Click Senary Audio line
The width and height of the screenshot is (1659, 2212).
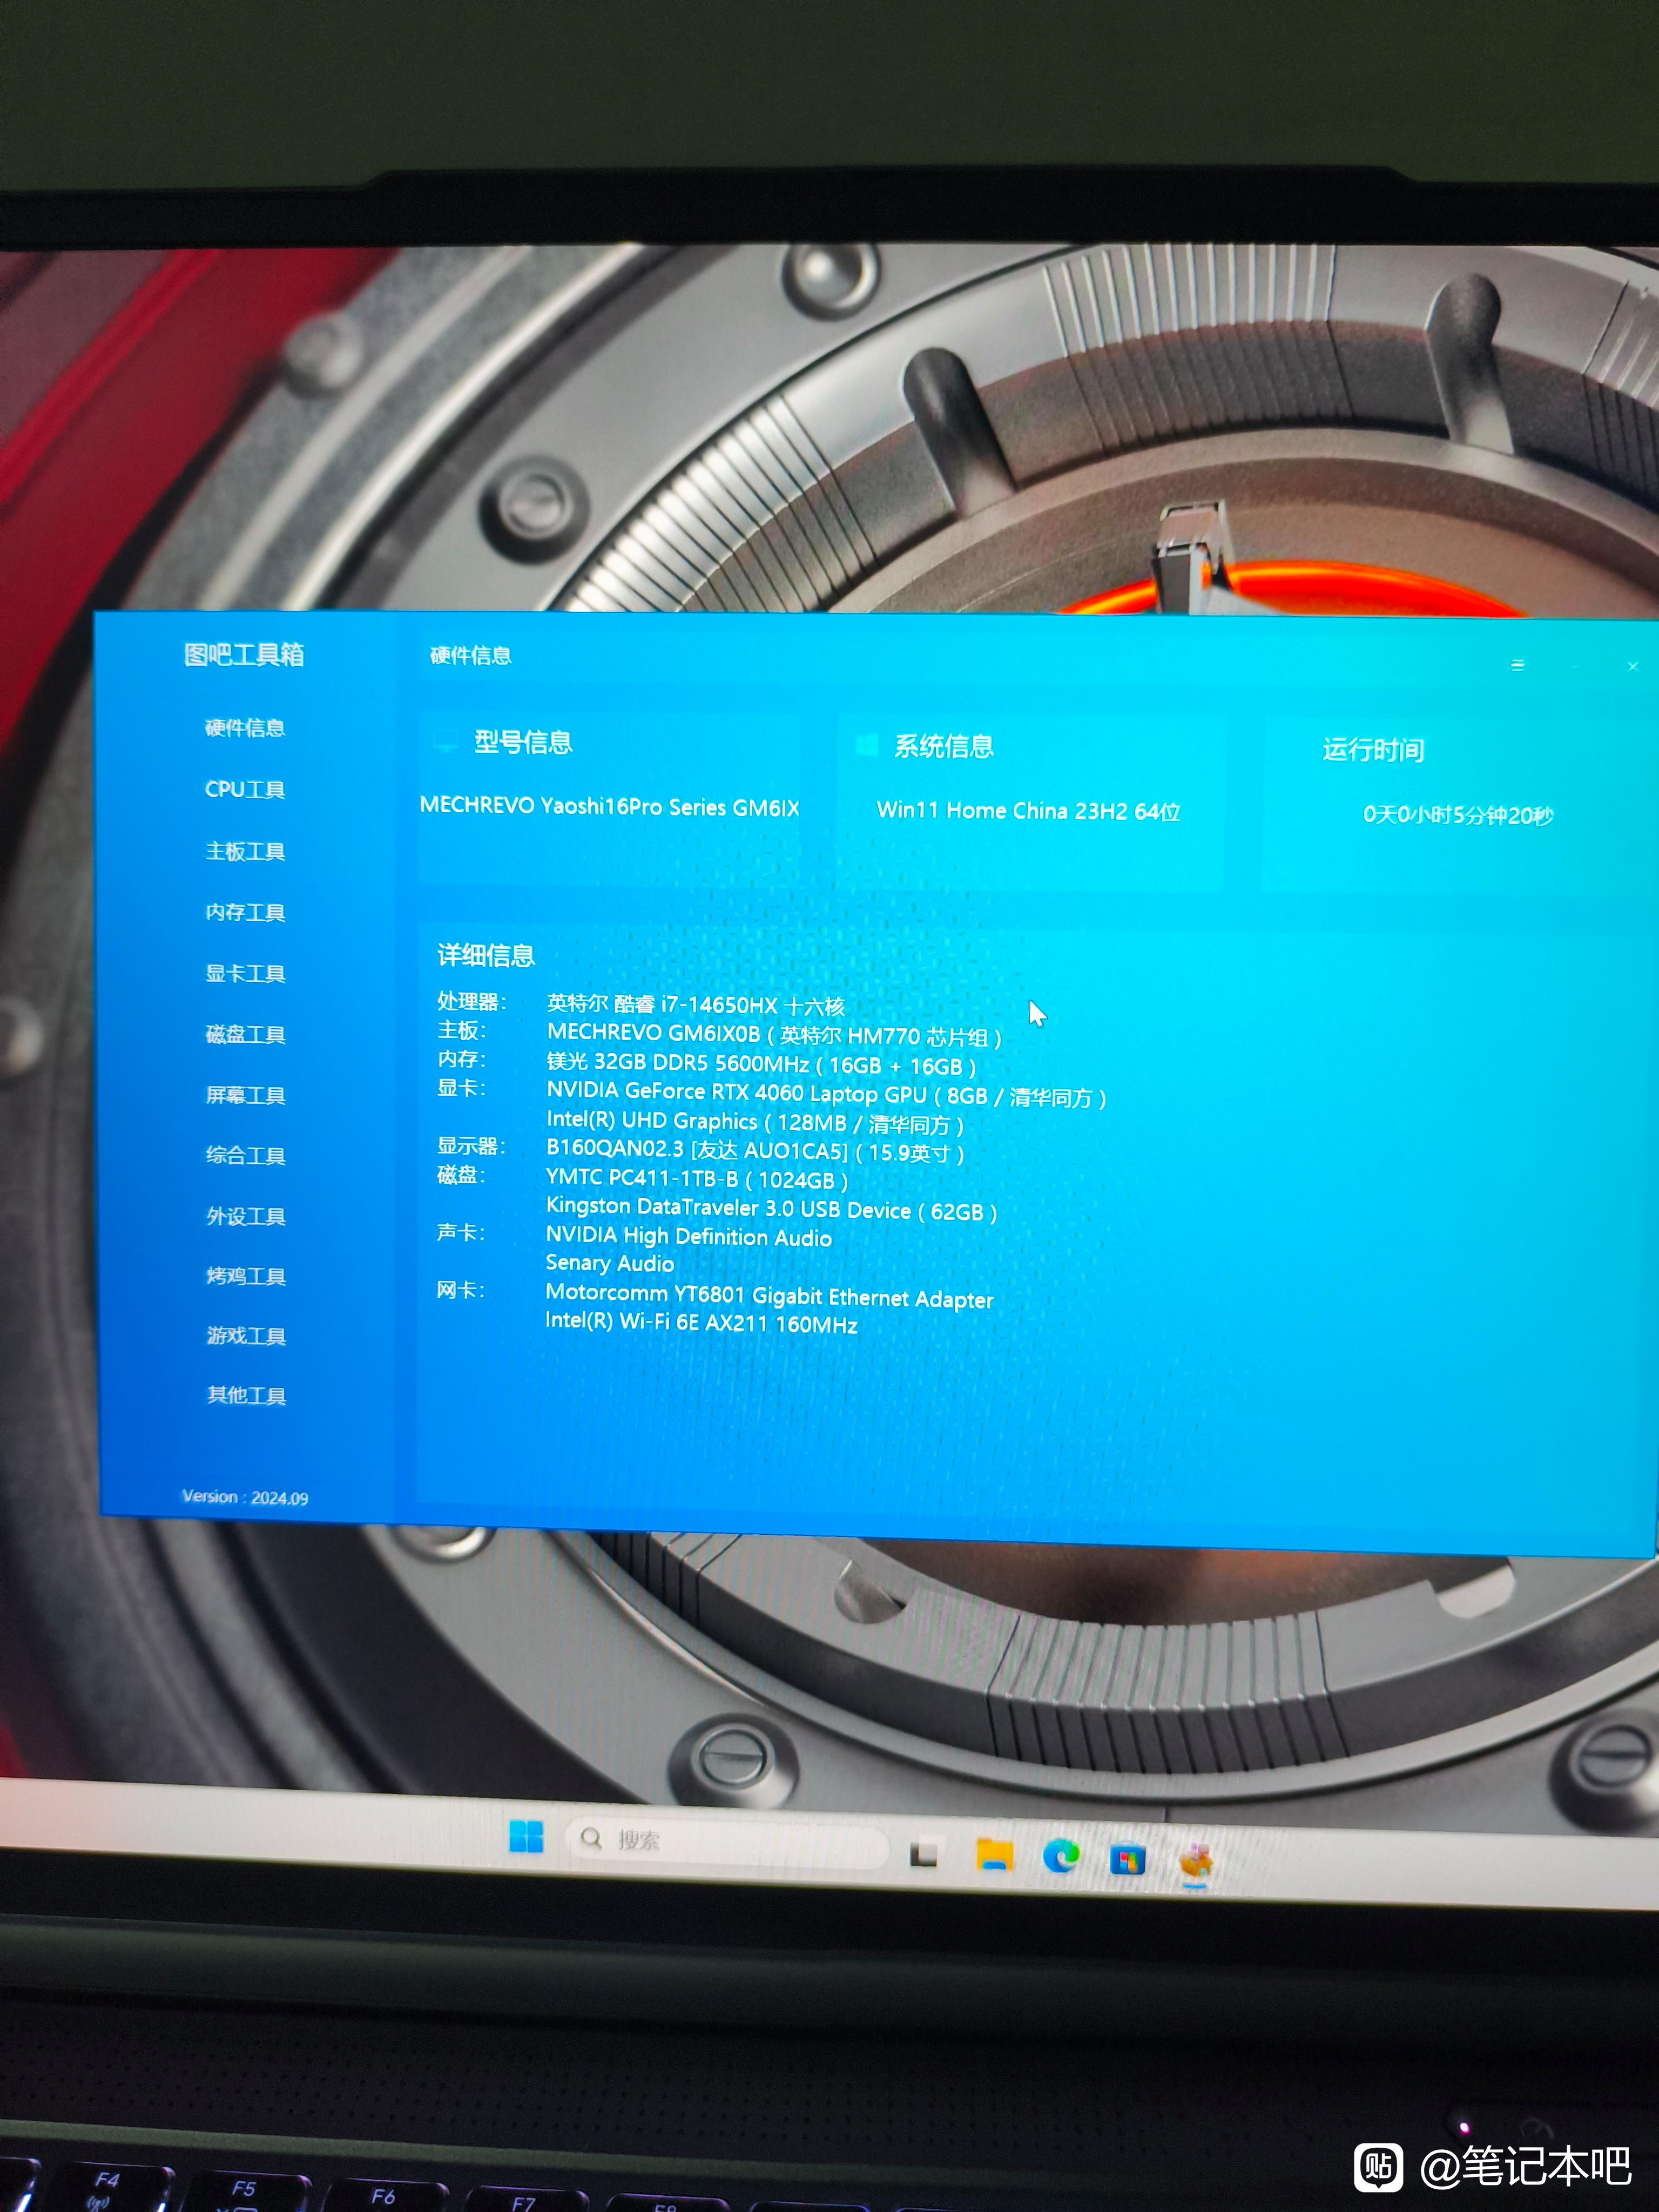tap(609, 1264)
